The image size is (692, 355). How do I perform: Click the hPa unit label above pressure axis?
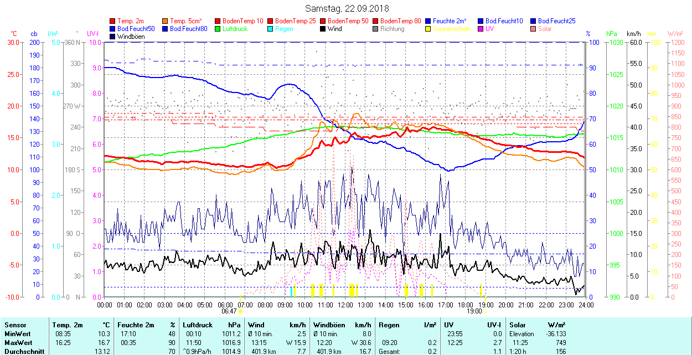(612, 34)
